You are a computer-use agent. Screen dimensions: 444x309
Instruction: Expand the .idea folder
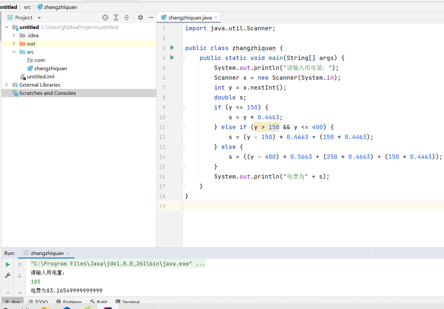(x=14, y=35)
